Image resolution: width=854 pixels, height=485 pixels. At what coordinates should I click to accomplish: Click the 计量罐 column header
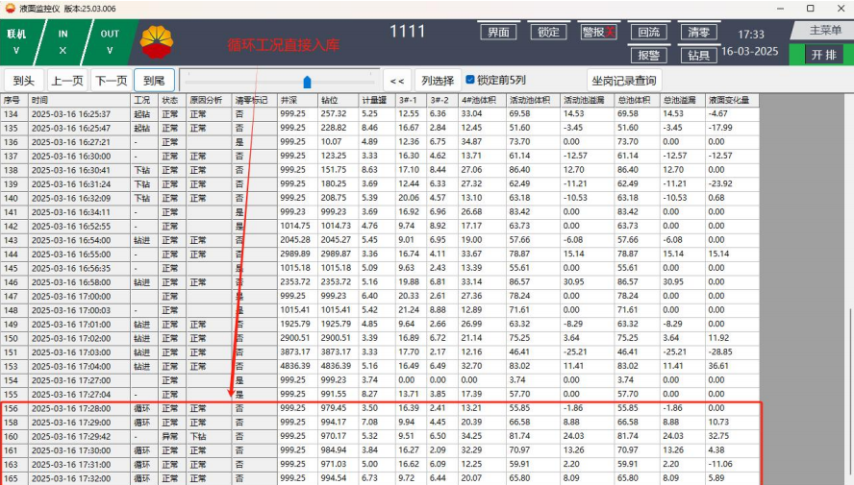click(377, 100)
